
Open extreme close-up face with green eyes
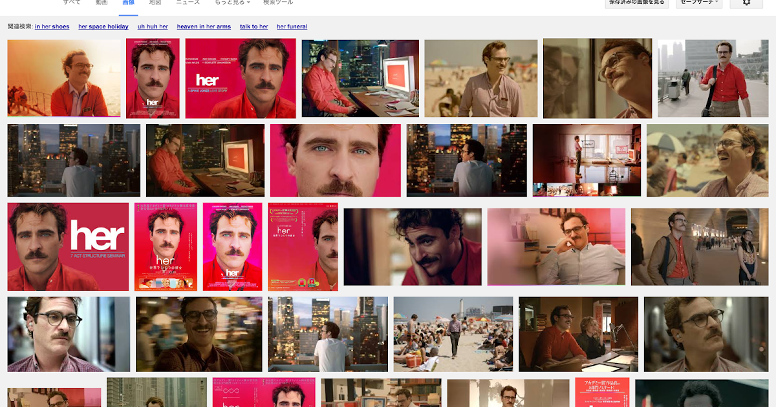click(x=336, y=160)
